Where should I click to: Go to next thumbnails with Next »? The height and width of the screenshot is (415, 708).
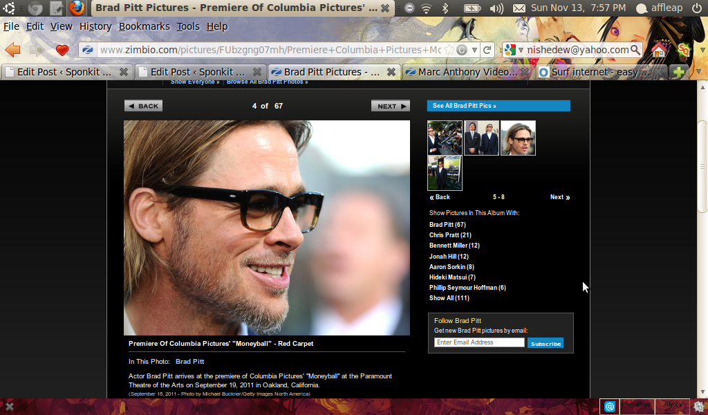click(560, 197)
